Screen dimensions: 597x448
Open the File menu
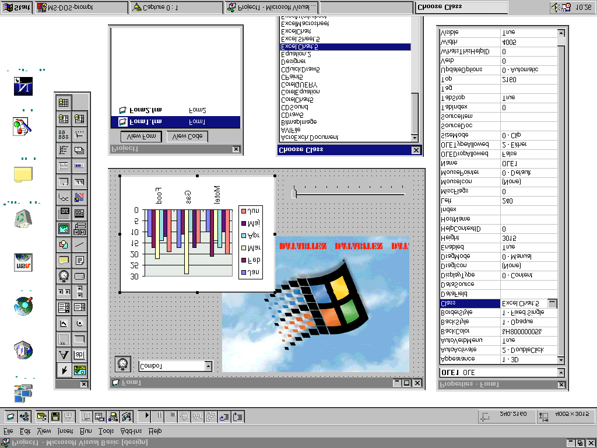[8, 431]
